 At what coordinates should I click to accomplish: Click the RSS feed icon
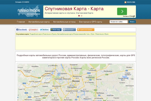pyautogui.click(x=125, y=2)
